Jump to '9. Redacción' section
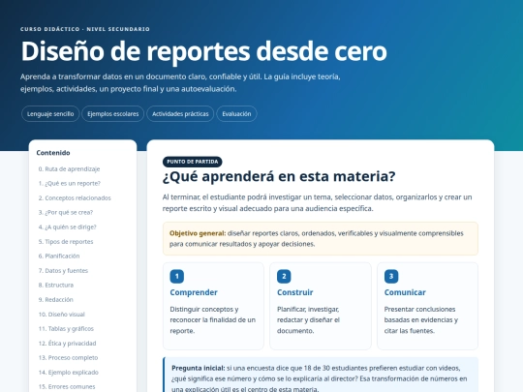The image size is (523, 392). 56,300
